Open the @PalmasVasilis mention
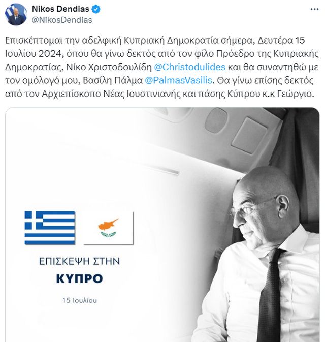The height and width of the screenshot is (342, 325). (x=178, y=80)
